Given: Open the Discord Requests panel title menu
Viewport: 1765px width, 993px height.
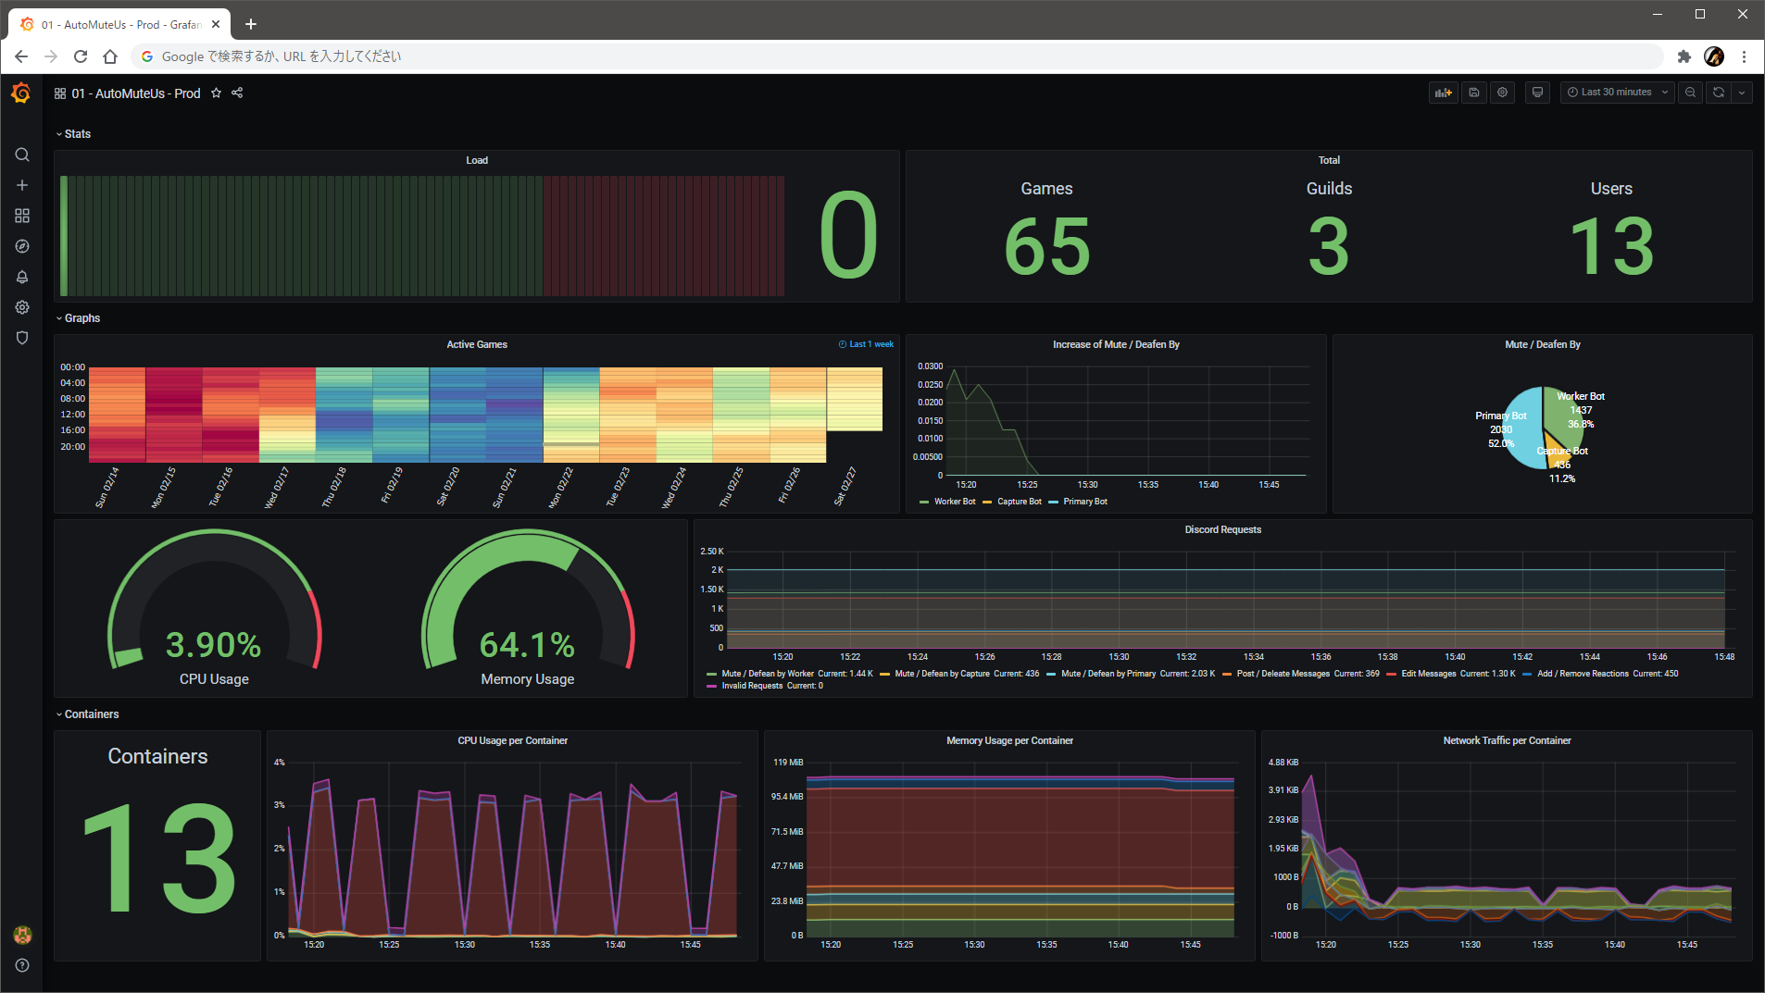Looking at the screenshot, I should (x=1222, y=530).
